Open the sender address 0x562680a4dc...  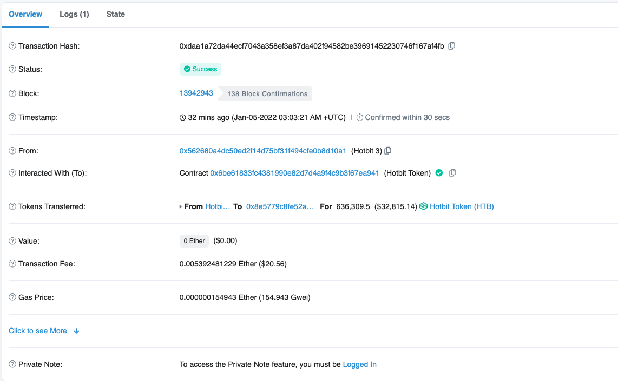pyautogui.click(x=262, y=151)
